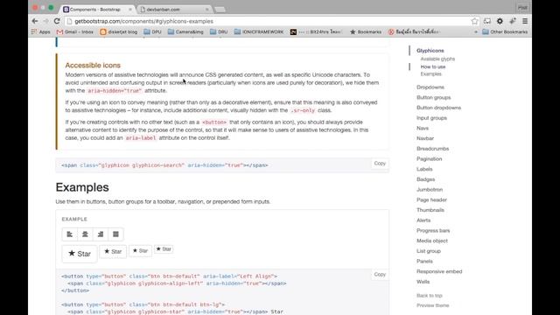The image size is (560, 315).
Task: Go to Pagination sidebar link
Action: pos(430,159)
